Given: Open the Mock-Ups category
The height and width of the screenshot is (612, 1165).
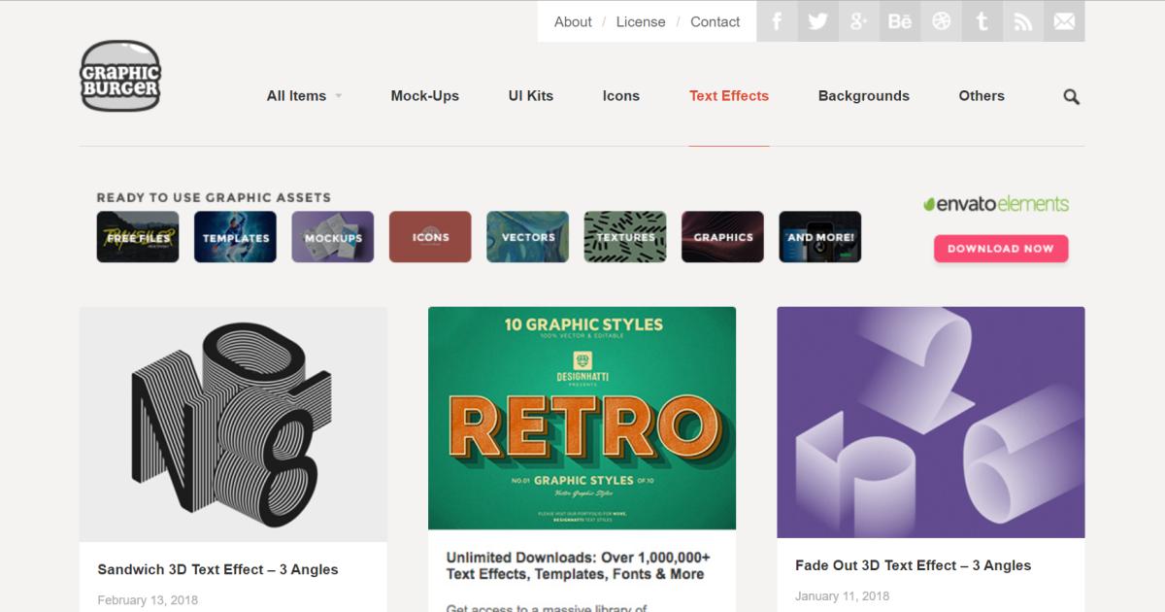Looking at the screenshot, I should (x=425, y=95).
